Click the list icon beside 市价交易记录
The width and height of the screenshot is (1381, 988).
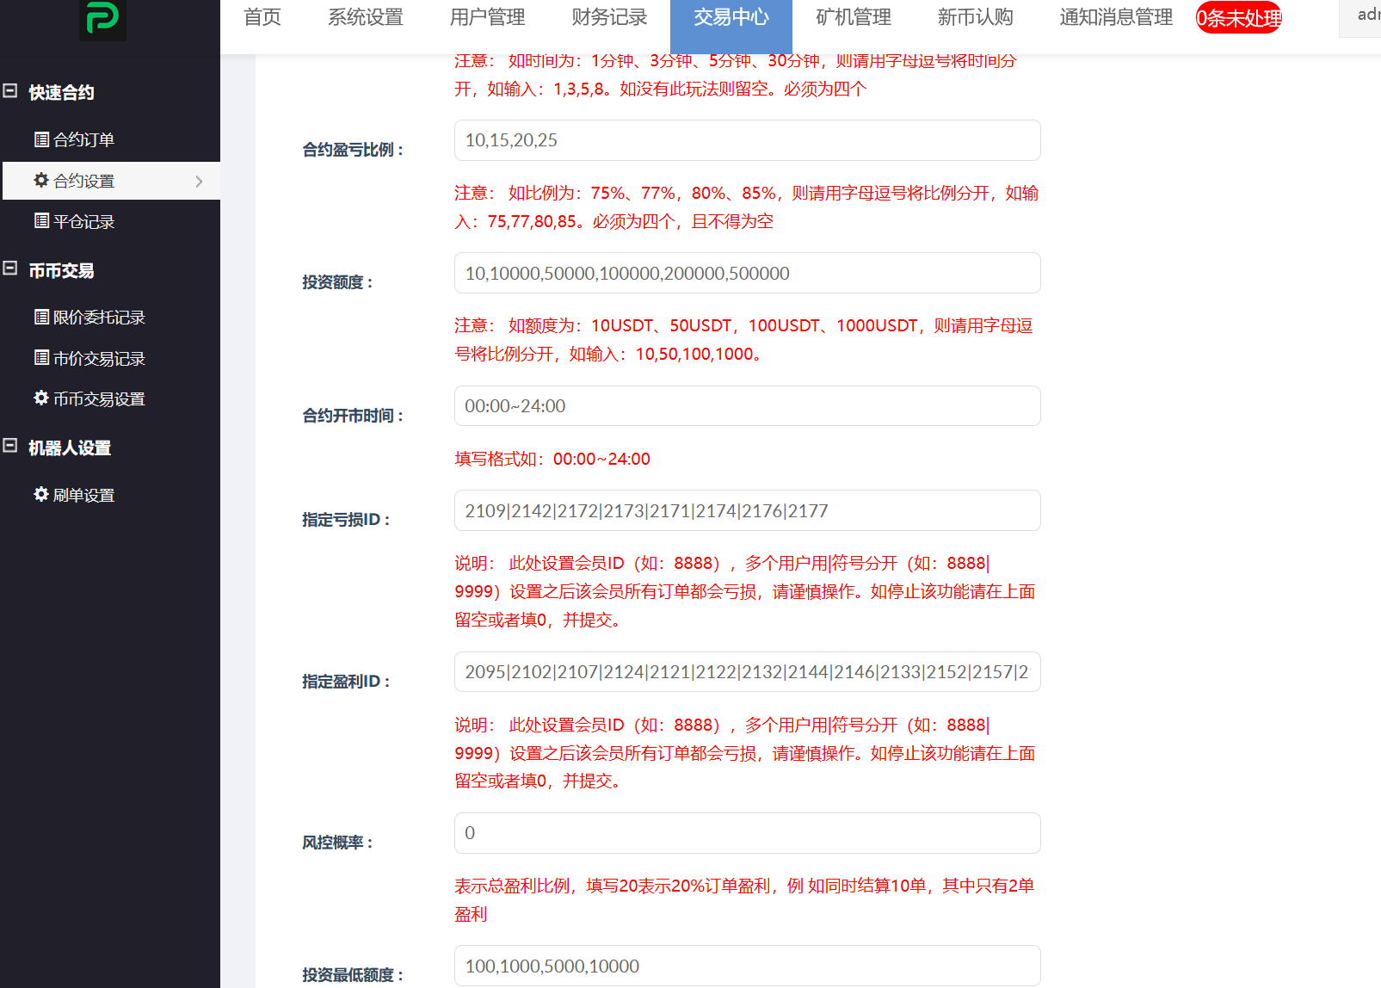click(x=41, y=358)
